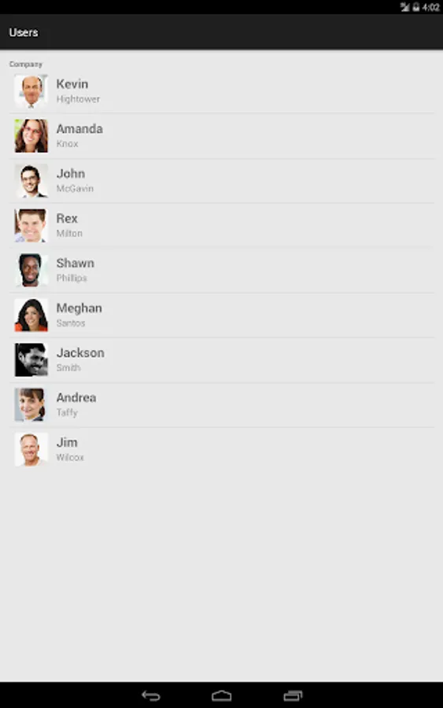The image size is (443, 708).
Task: Open the recent apps navigation icon
Action: click(293, 696)
